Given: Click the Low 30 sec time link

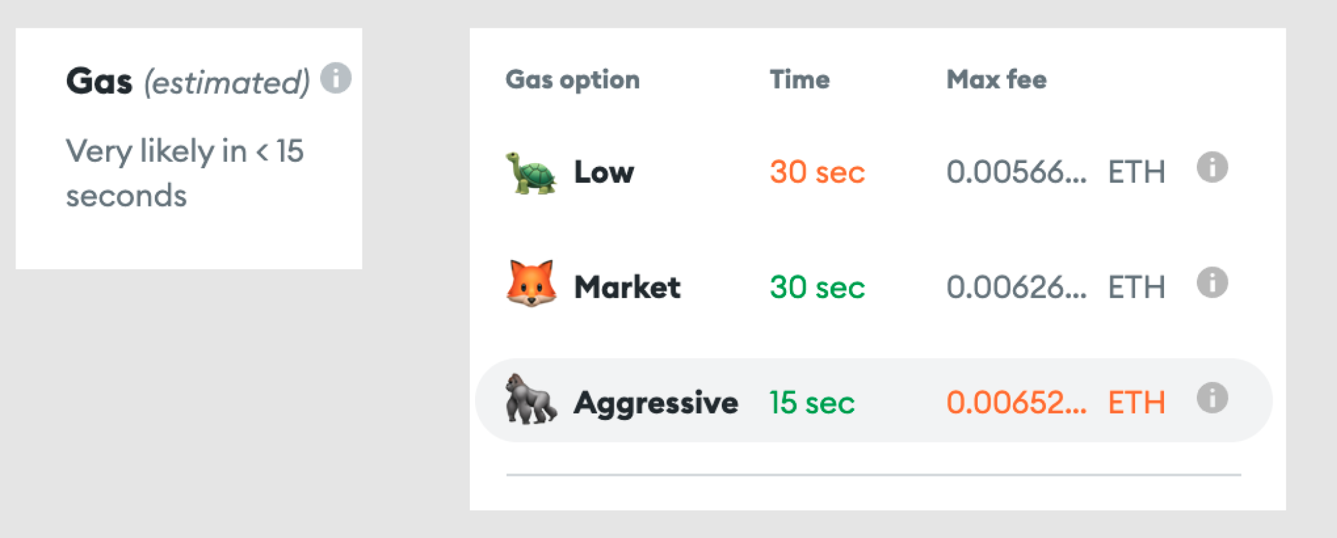Looking at the screenshot, I should [816, 171].
